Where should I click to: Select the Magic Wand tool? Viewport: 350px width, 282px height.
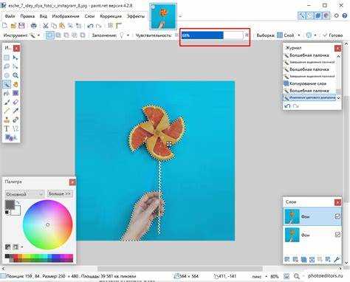(x=7, y=84)
